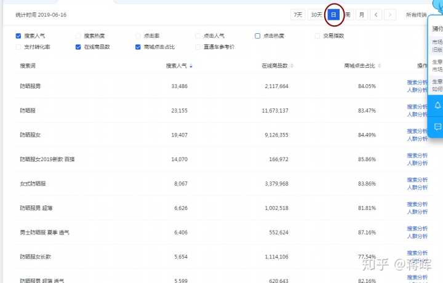443x283 pixels.
Task: Select the 日 time period tab
Action: tap(333, 14)
